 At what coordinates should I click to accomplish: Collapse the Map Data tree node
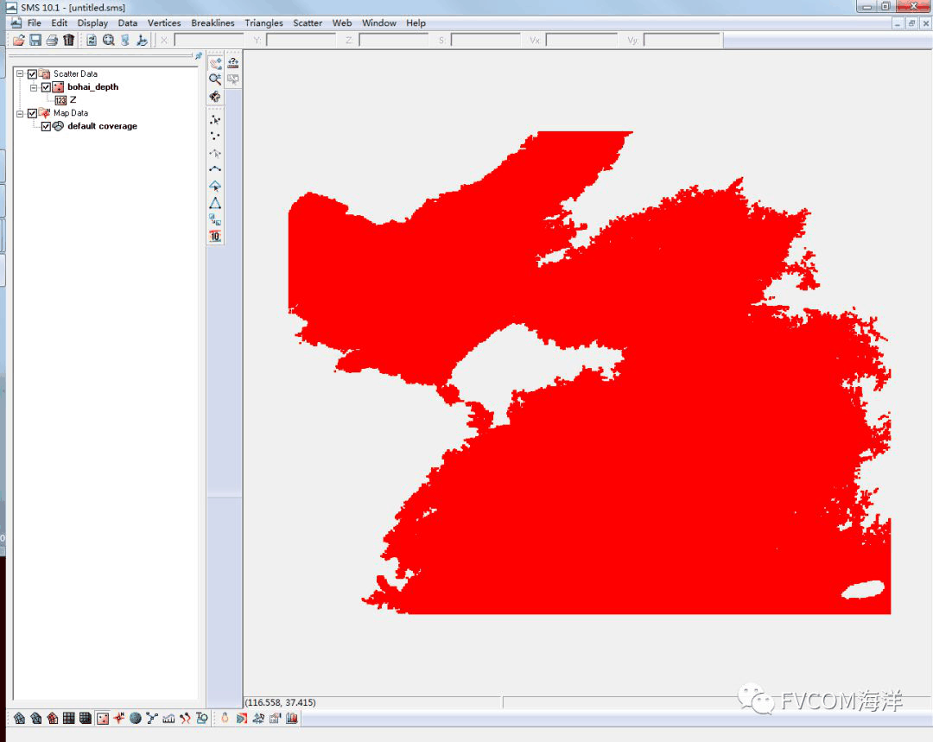click(x=20, y=113)
